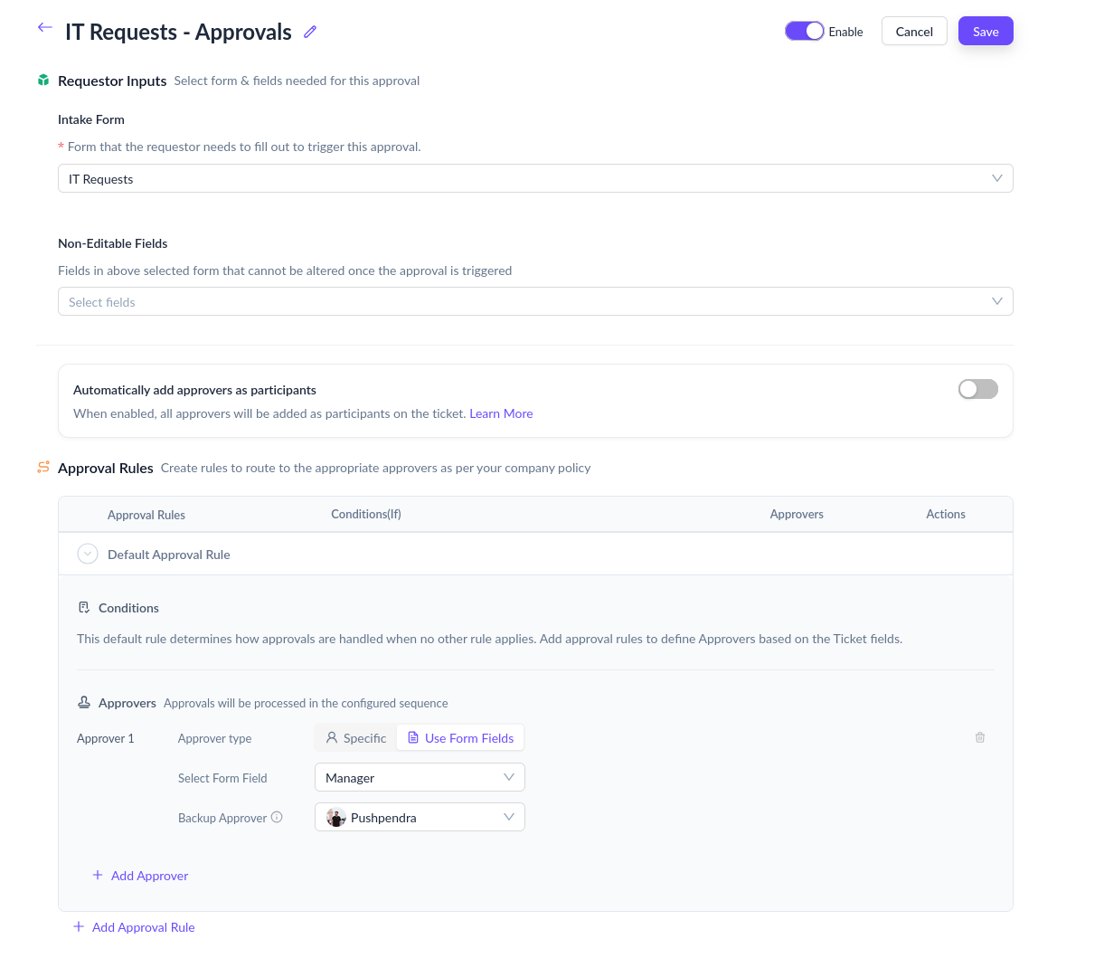Save the approval configuration
Screen dimensions: 1104x977
tap(985, 31)
